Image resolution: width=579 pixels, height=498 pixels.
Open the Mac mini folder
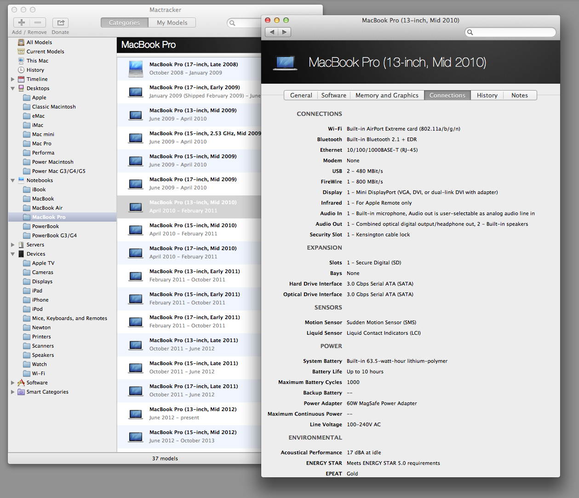[39, 134]
